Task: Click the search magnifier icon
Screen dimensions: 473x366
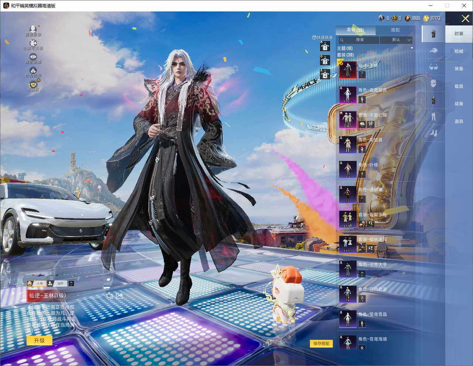Action: [x=342, y=40]
